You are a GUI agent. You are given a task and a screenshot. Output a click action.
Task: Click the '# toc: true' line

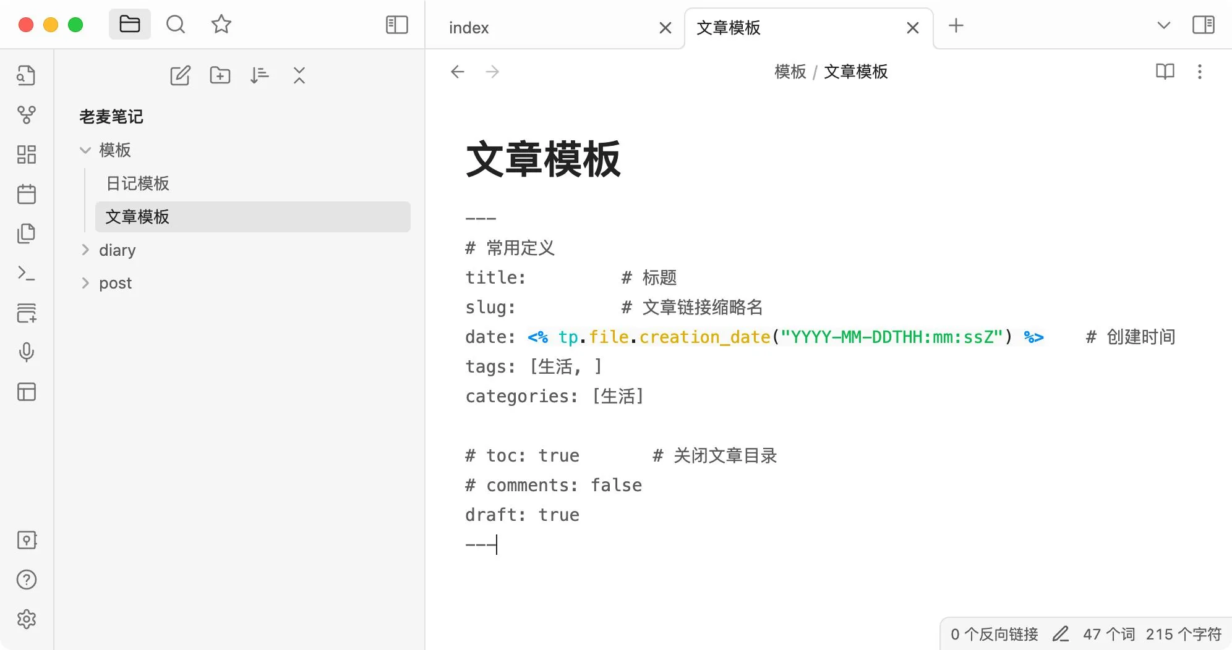(x=622, y=455)
